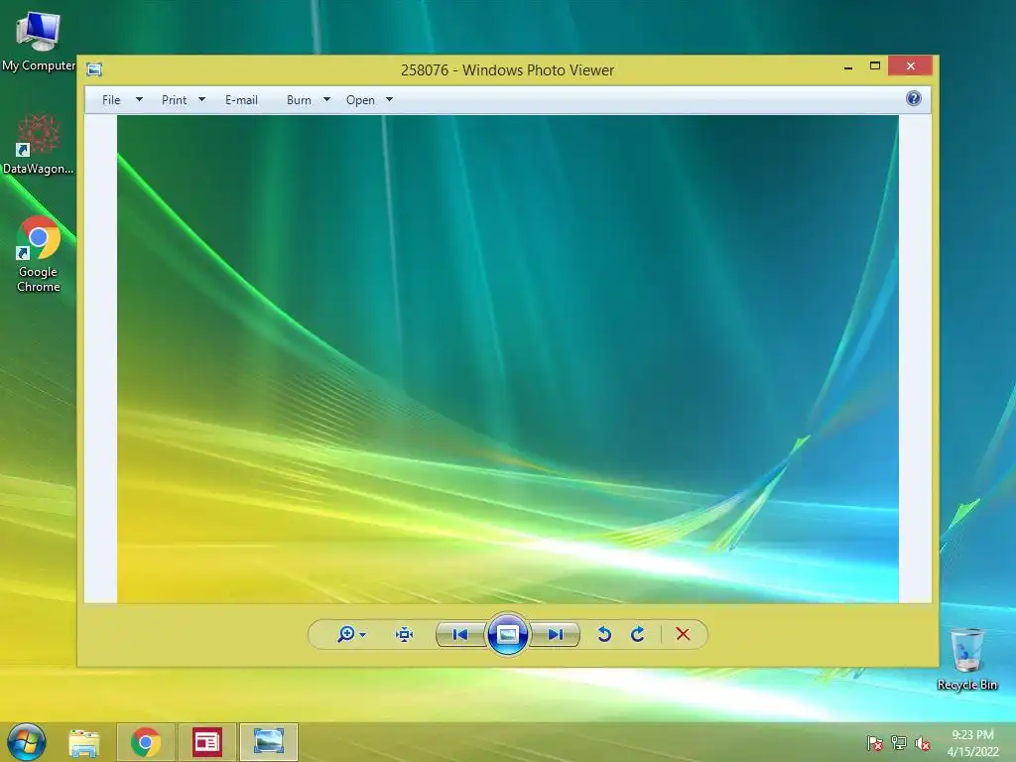Open the zoom magnifier control
The width and height of the screenshot is (1016, 762).
click(x=346, y=634)
